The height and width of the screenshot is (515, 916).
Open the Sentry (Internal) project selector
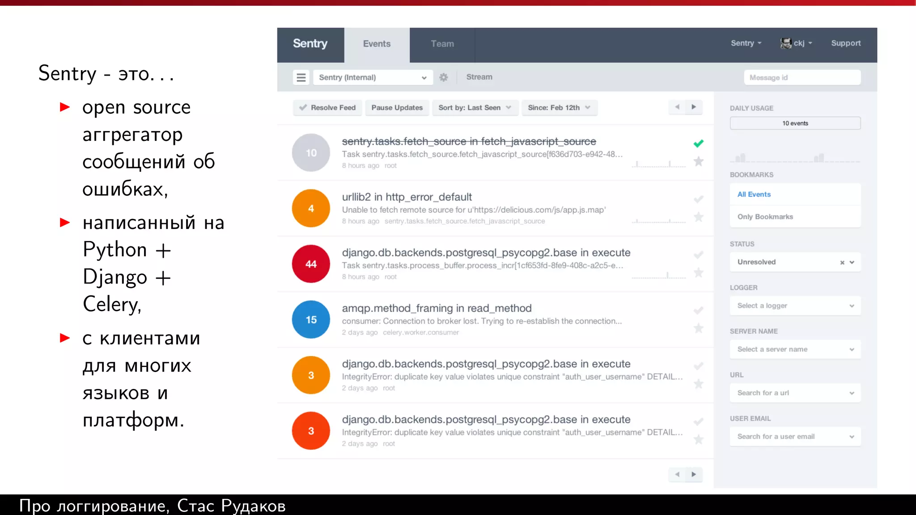372,77
